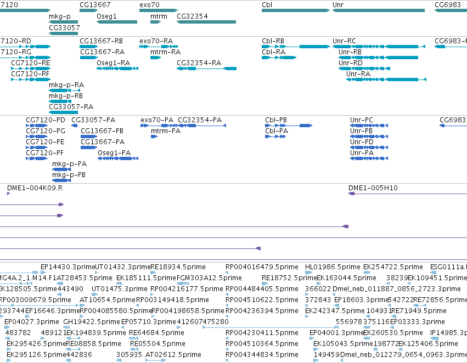Select protein label CG7120-PE
This screenshot has width=467, height=363.
pyautogui.click(x=45, y=142)
